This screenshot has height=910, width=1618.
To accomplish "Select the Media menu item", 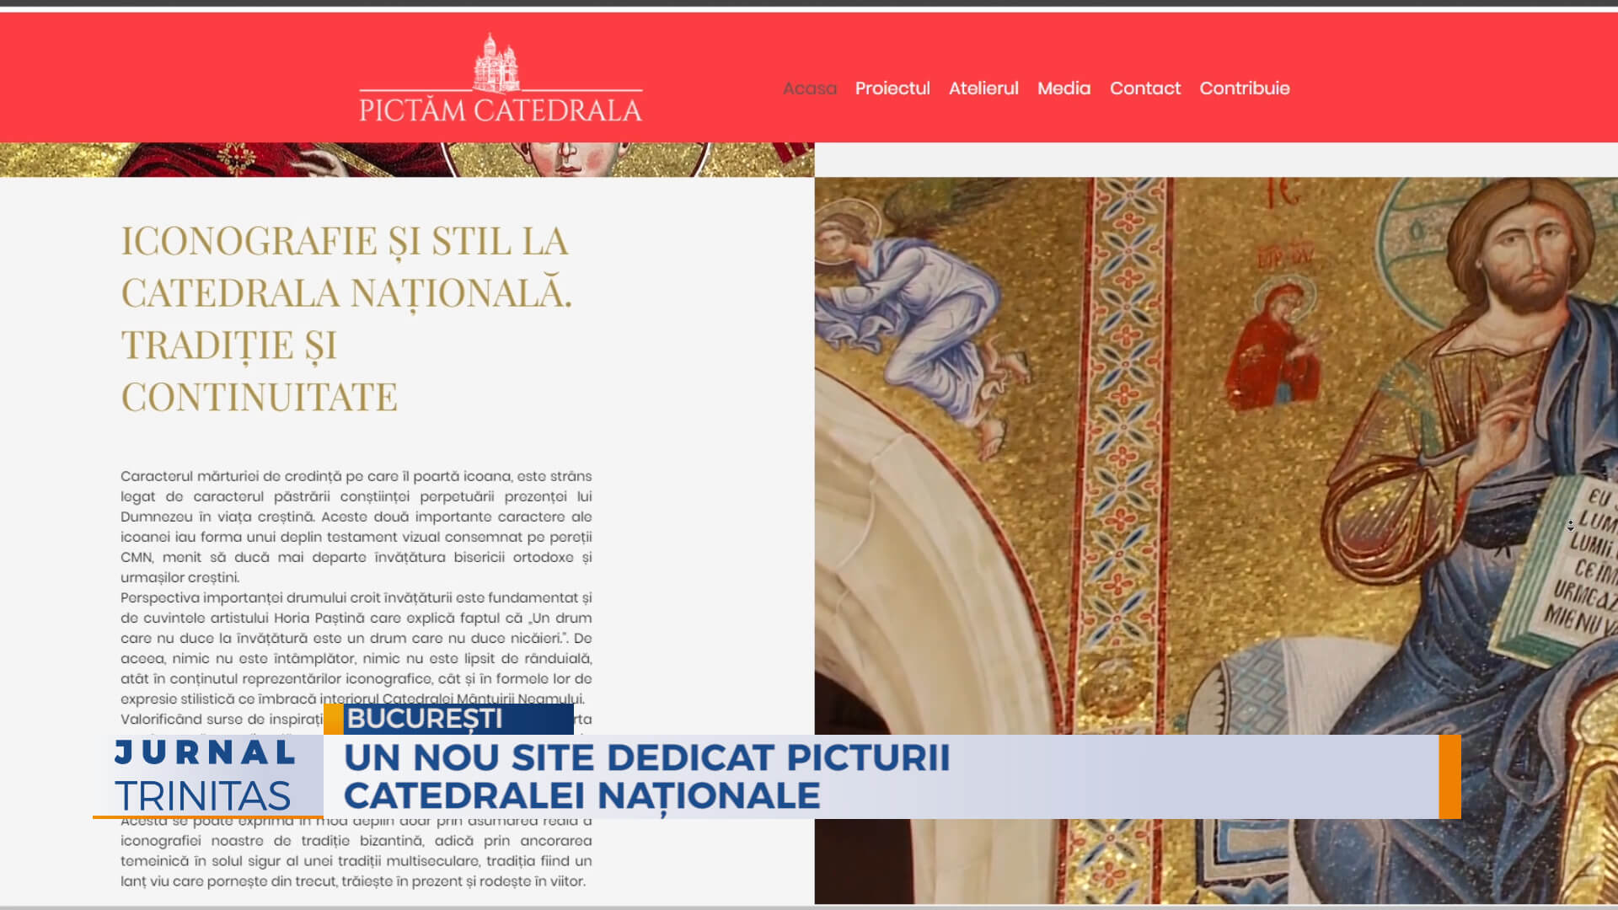I will click(x=1063, y=88).
